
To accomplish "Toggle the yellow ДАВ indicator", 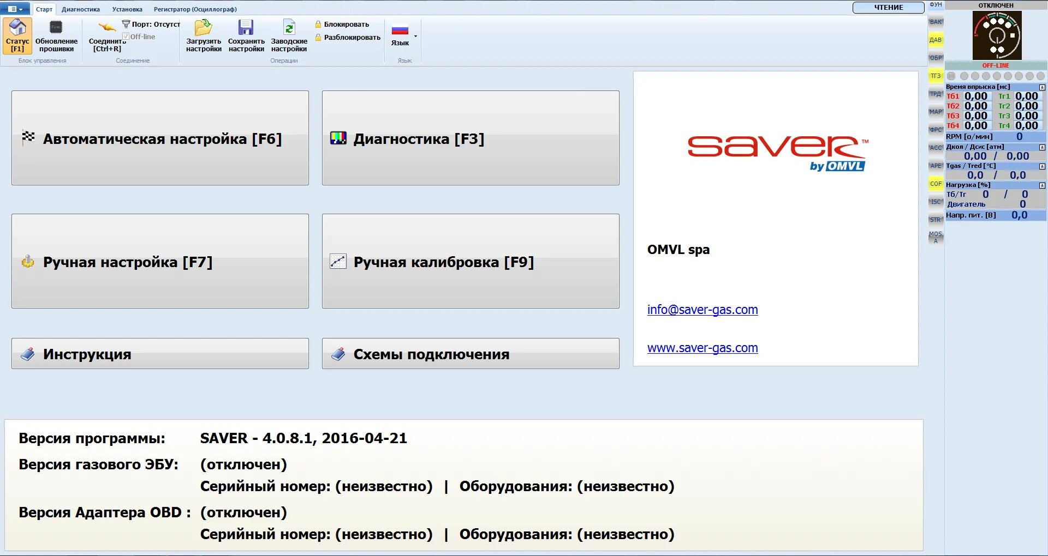I will pos(936,40).
